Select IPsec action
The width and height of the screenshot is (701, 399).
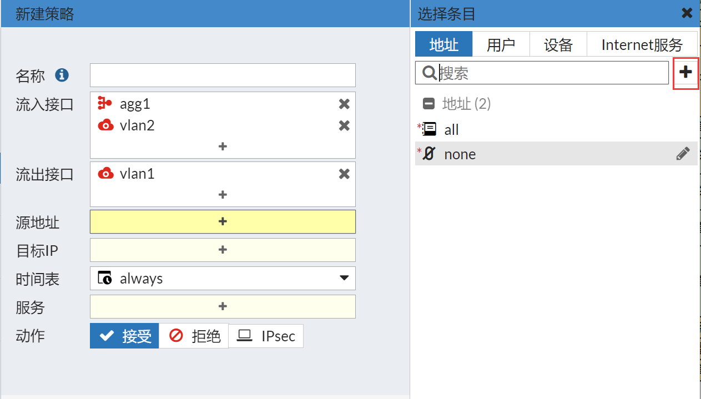tap(266, 336)
